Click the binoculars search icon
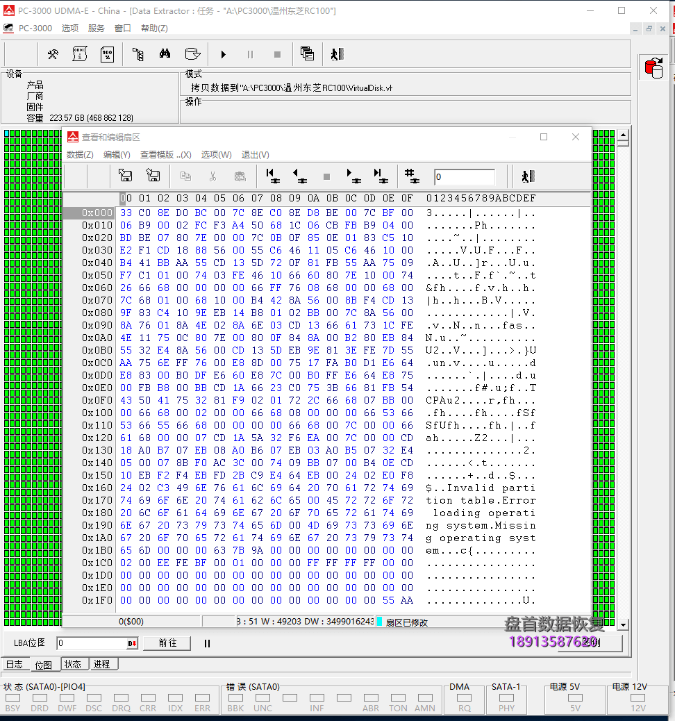Image resolution: width=675 pixels, height=721 pixels. 165,54
